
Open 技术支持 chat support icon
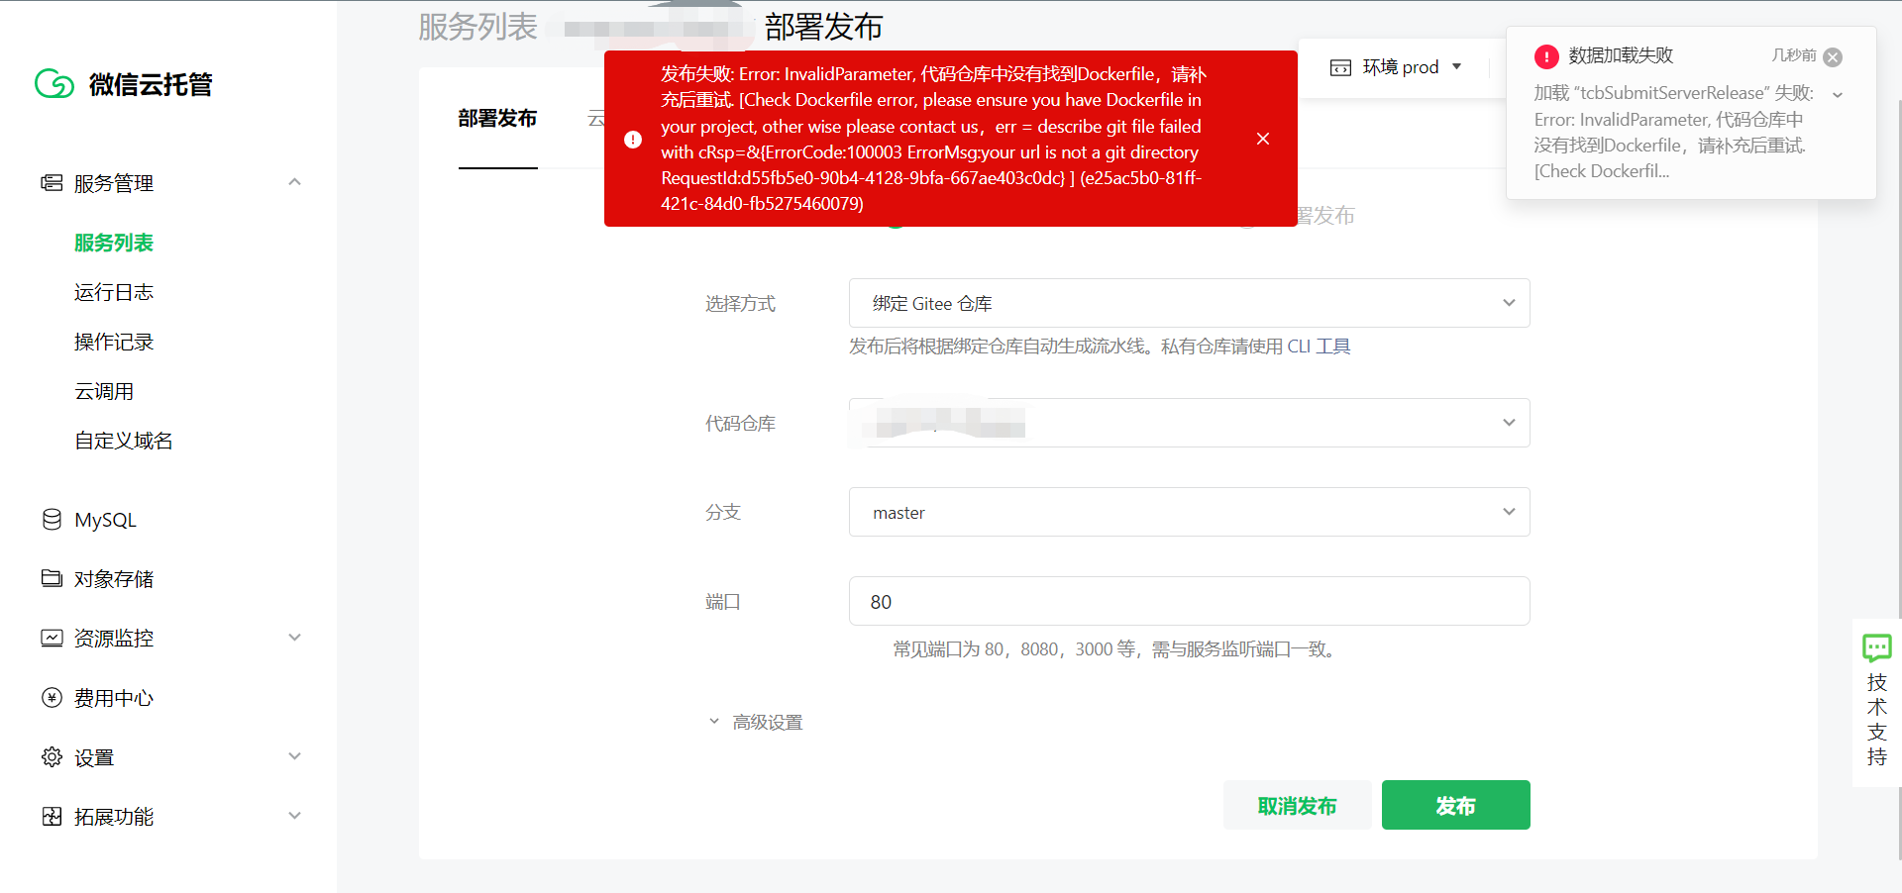[x=1876, y=647]
